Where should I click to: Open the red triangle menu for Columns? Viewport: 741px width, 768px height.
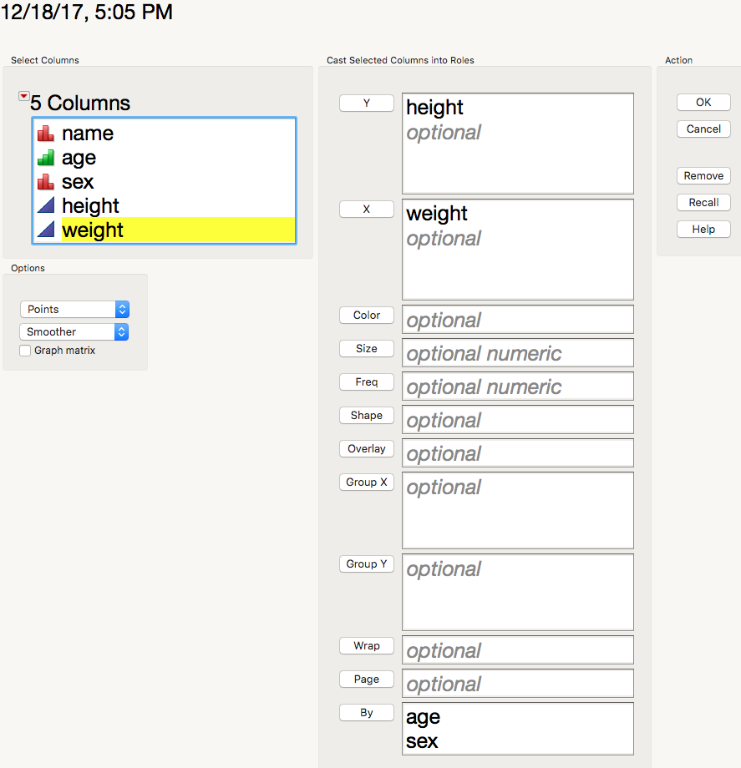(23, 98)
